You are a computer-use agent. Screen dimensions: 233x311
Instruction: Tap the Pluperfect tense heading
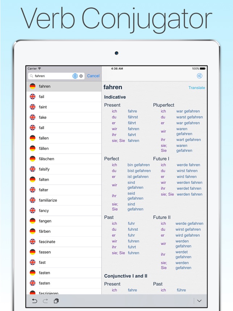tap(163, 105)
